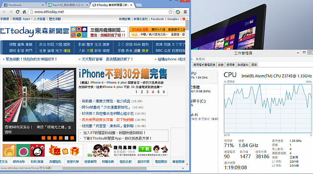Click Chrome's forward arrow button

point(11,12)
